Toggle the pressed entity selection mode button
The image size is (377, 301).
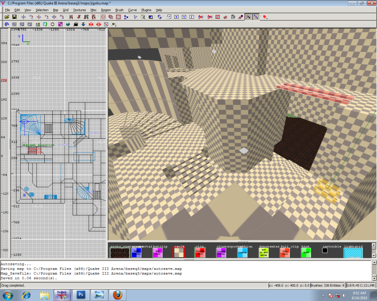(248, 17)
